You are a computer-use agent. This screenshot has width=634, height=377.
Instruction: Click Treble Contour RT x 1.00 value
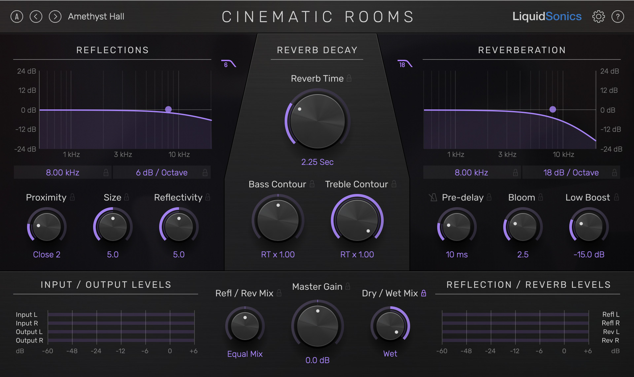[x=357, y=254]
